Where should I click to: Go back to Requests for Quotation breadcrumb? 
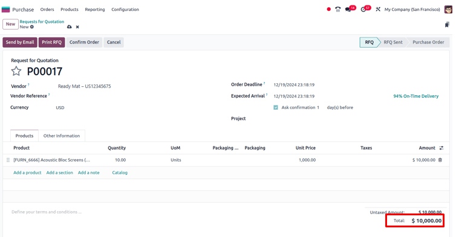42,22
